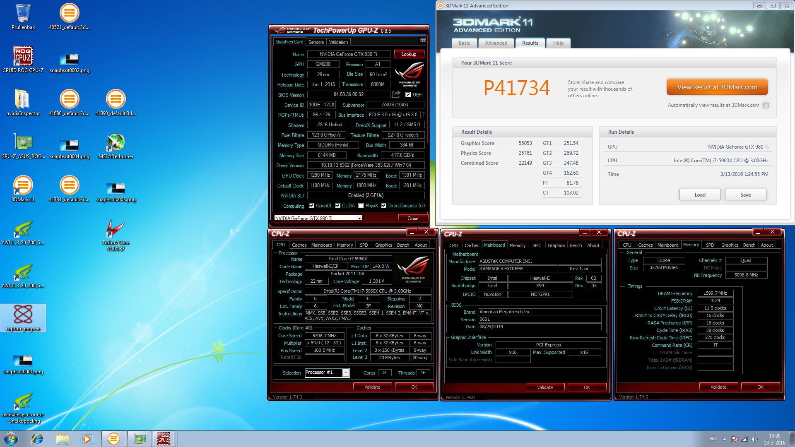
Task: Open Help tab in 3DMark 11
Action: click(558, 43)
